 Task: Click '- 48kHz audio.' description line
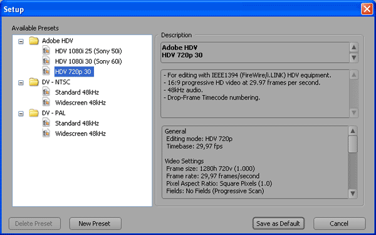[x=183, y=90]
